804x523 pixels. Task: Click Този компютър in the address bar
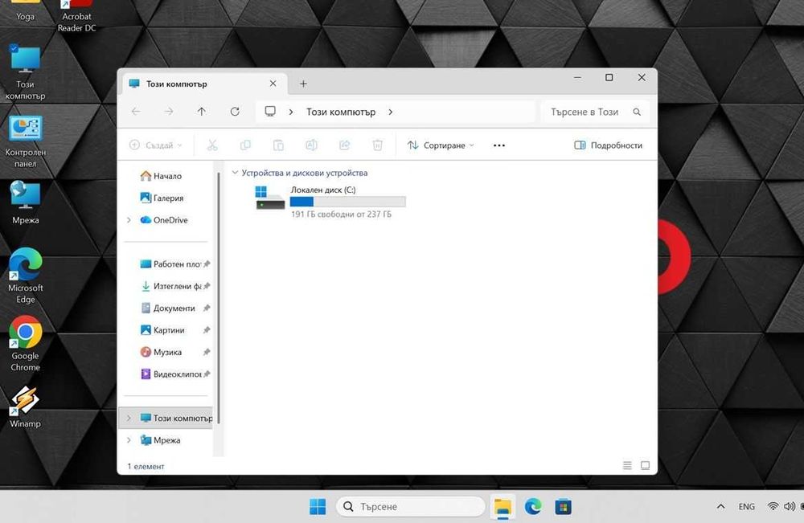[341, 112]
